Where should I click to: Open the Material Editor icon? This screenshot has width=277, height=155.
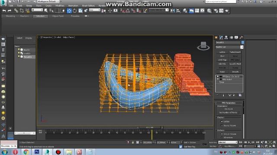click(209, 11)
